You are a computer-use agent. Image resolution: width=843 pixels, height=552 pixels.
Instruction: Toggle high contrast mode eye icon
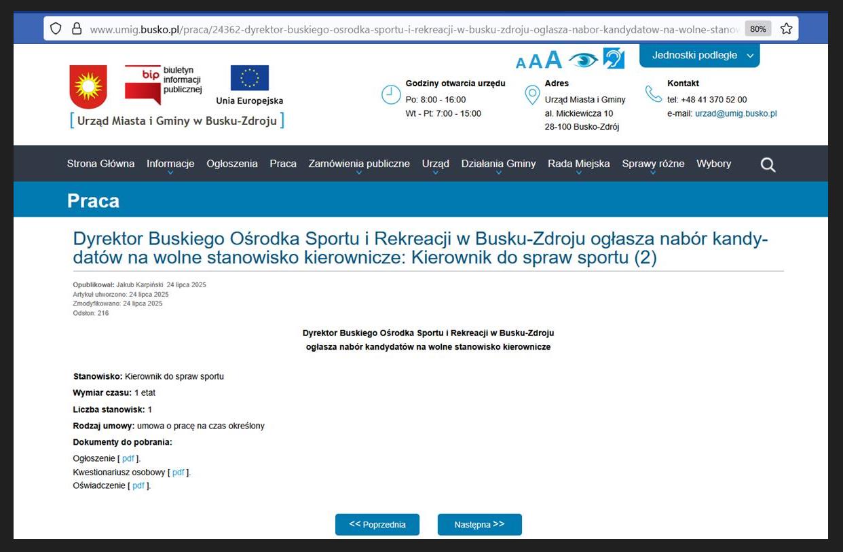[582, 60]
